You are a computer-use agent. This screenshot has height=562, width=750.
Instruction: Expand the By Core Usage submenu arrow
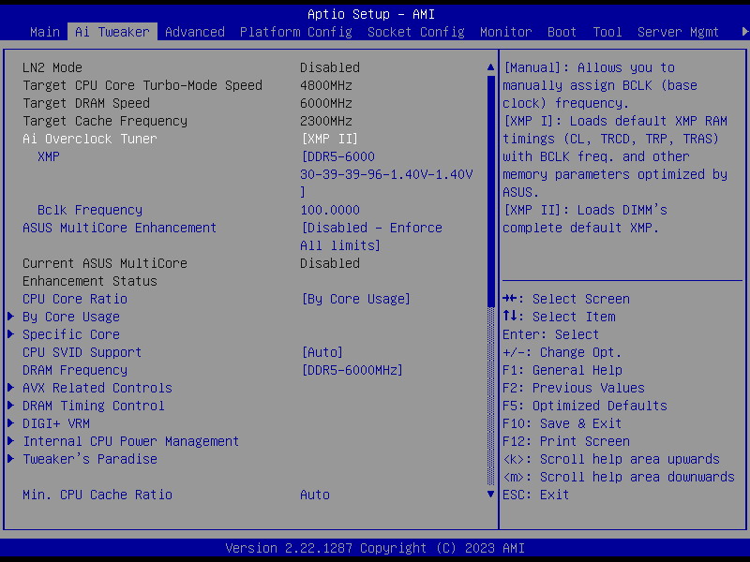coord(11,317)
